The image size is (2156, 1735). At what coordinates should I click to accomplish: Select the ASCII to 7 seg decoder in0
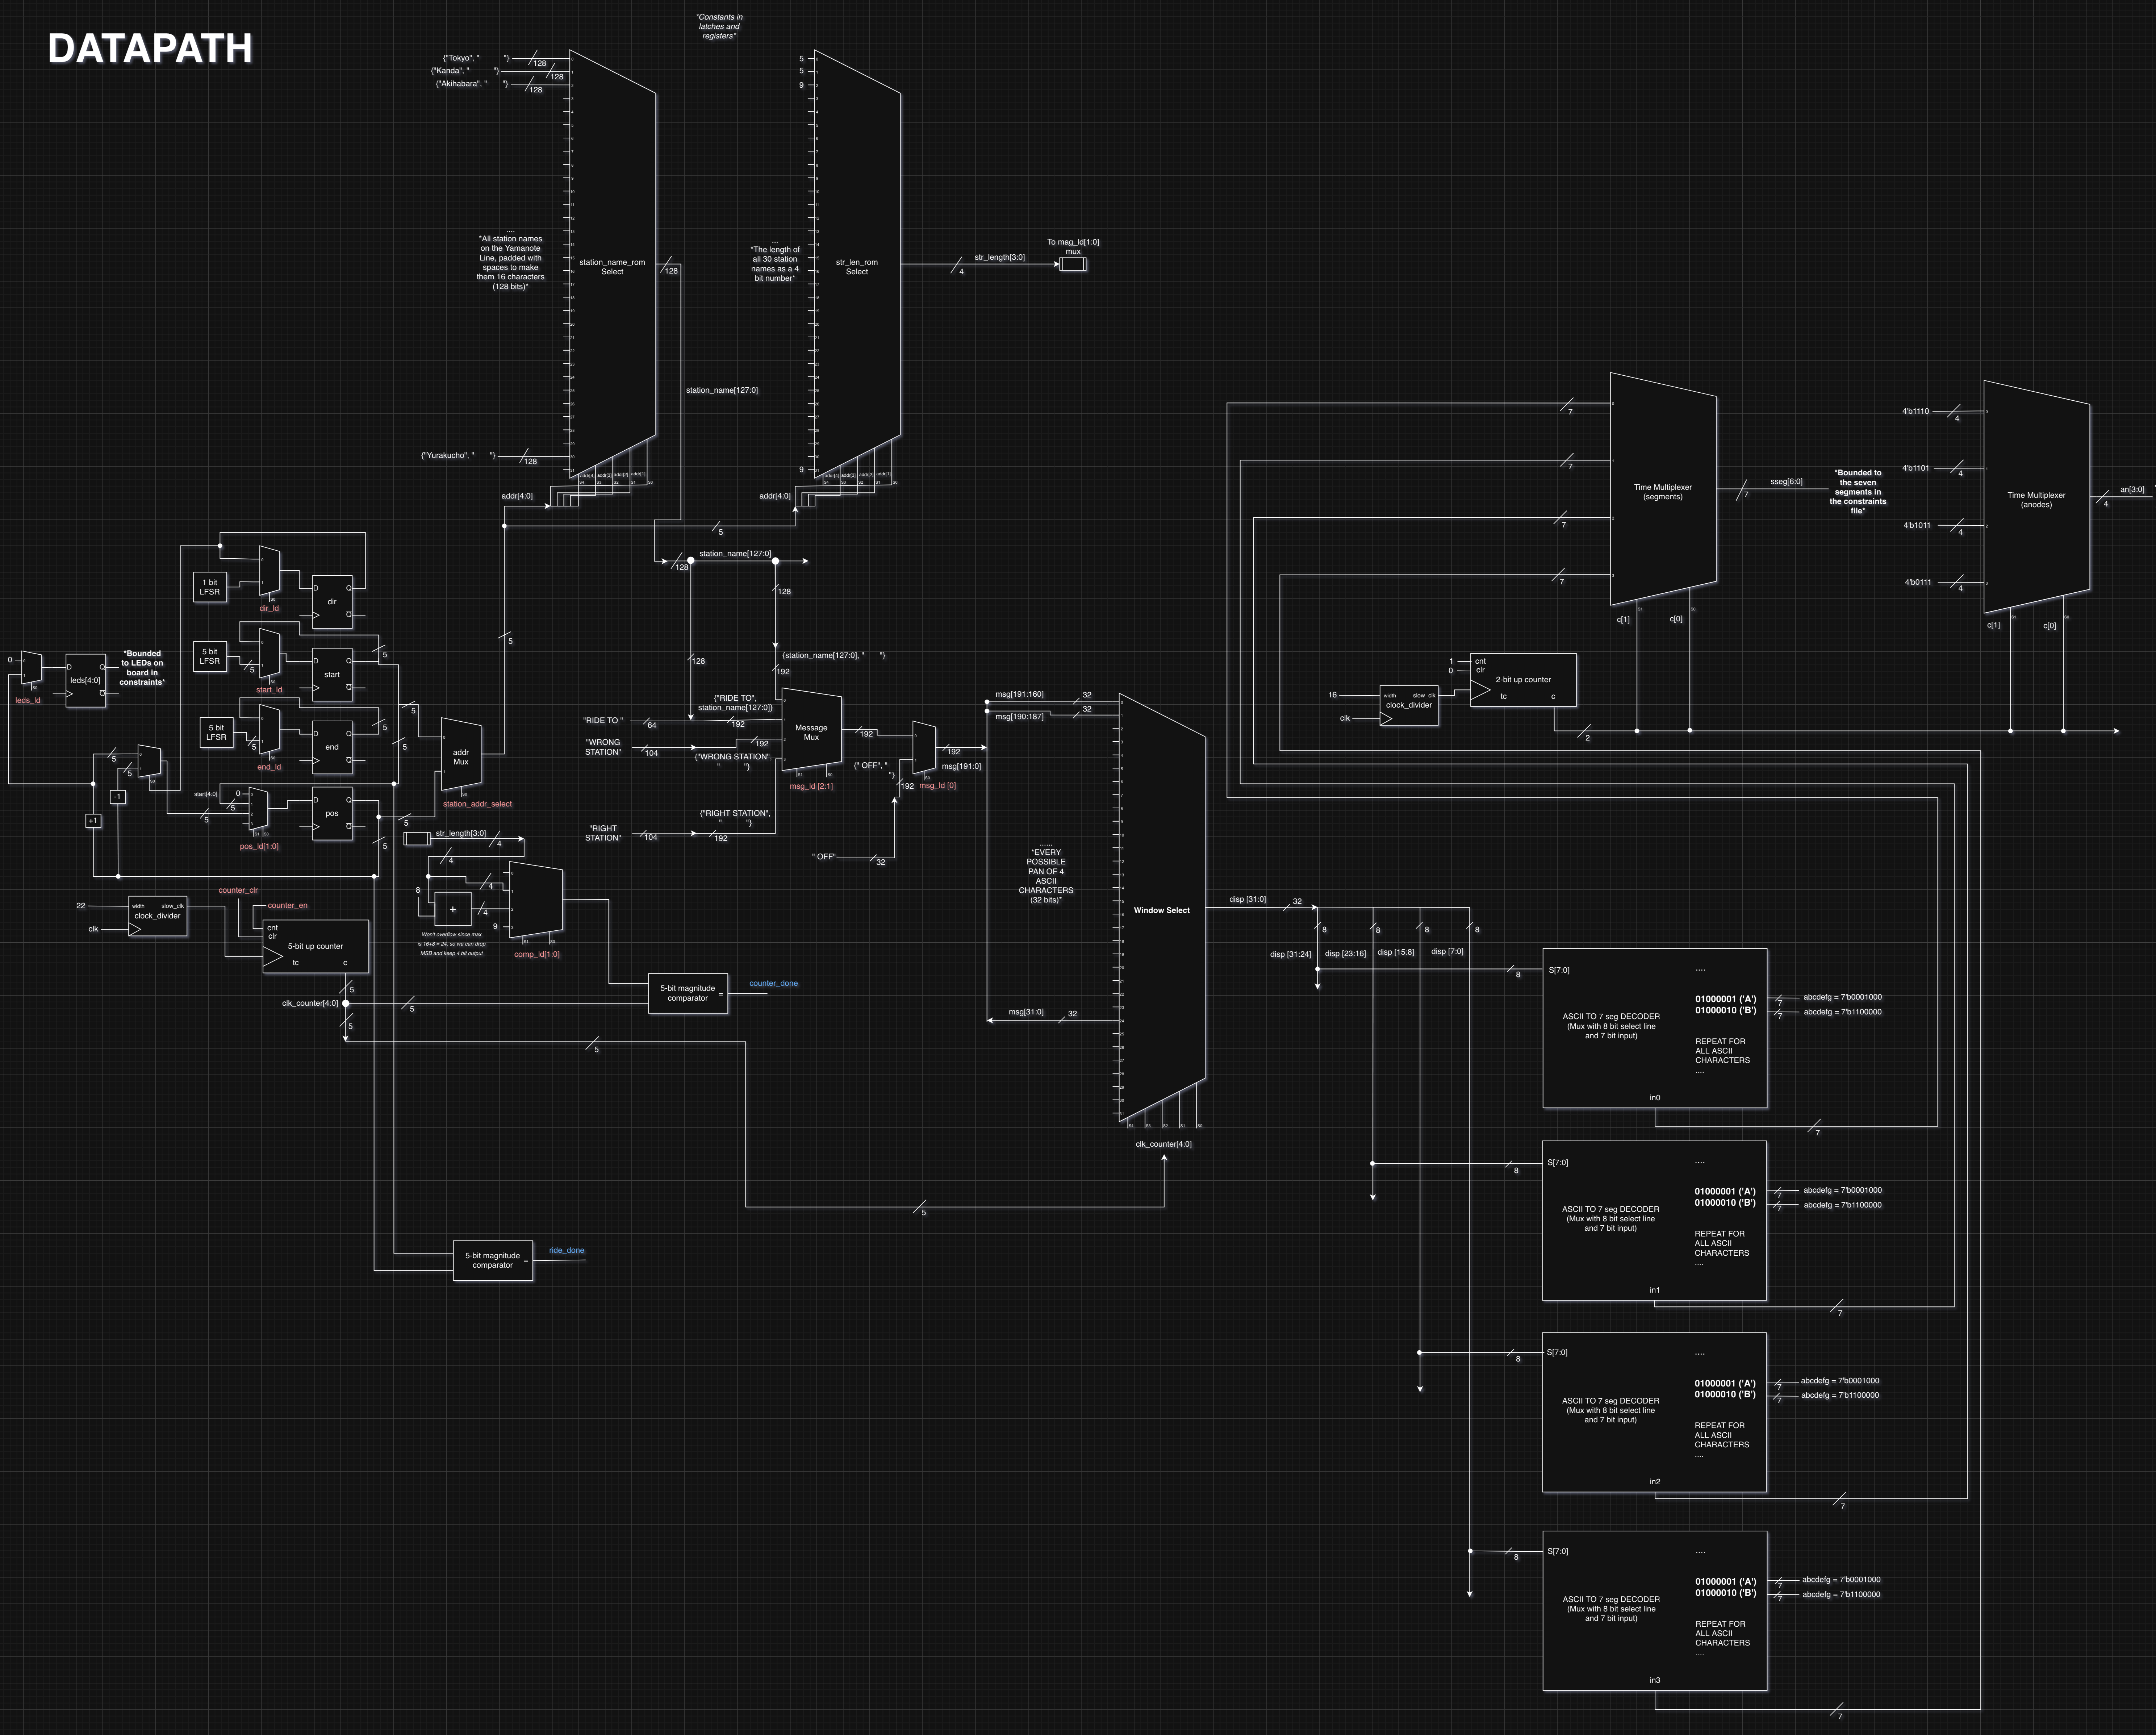tap(1655, 1028)
